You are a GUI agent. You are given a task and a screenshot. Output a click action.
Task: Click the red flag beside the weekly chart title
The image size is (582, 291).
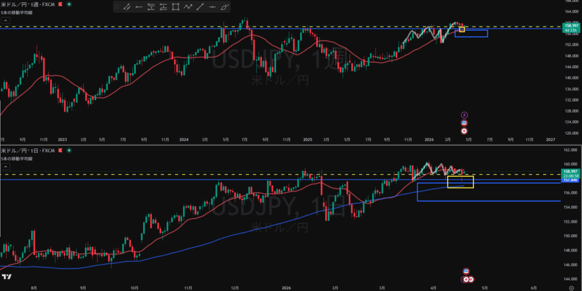click(x=61, y=5)
